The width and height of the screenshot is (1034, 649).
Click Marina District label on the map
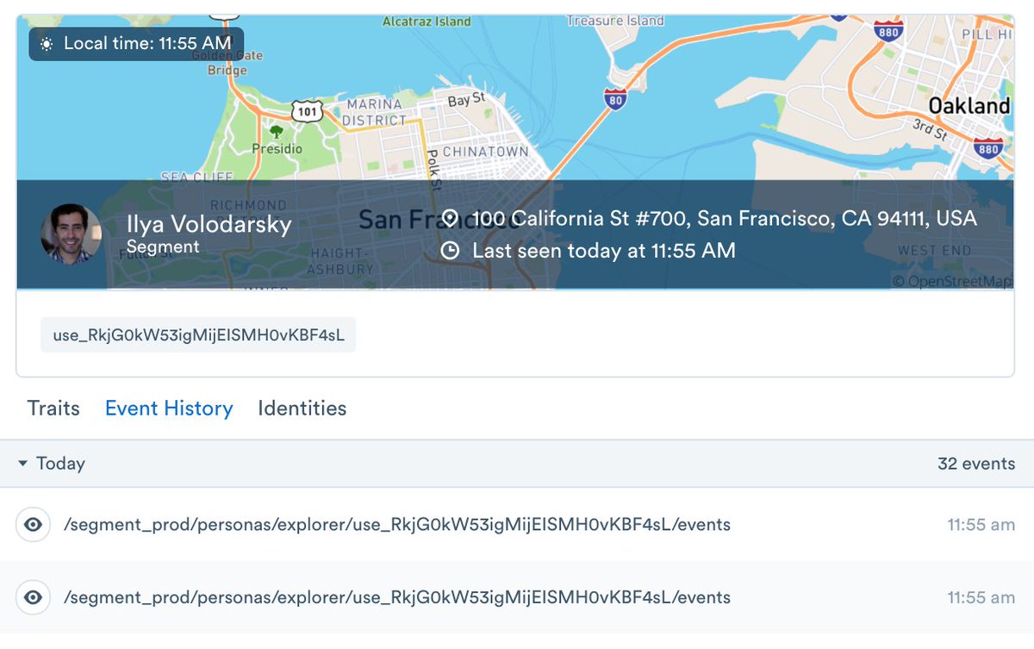pyautogui.click(x=374, y=112)
